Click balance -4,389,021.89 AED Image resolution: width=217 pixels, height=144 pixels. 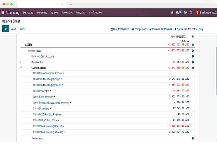179,85
